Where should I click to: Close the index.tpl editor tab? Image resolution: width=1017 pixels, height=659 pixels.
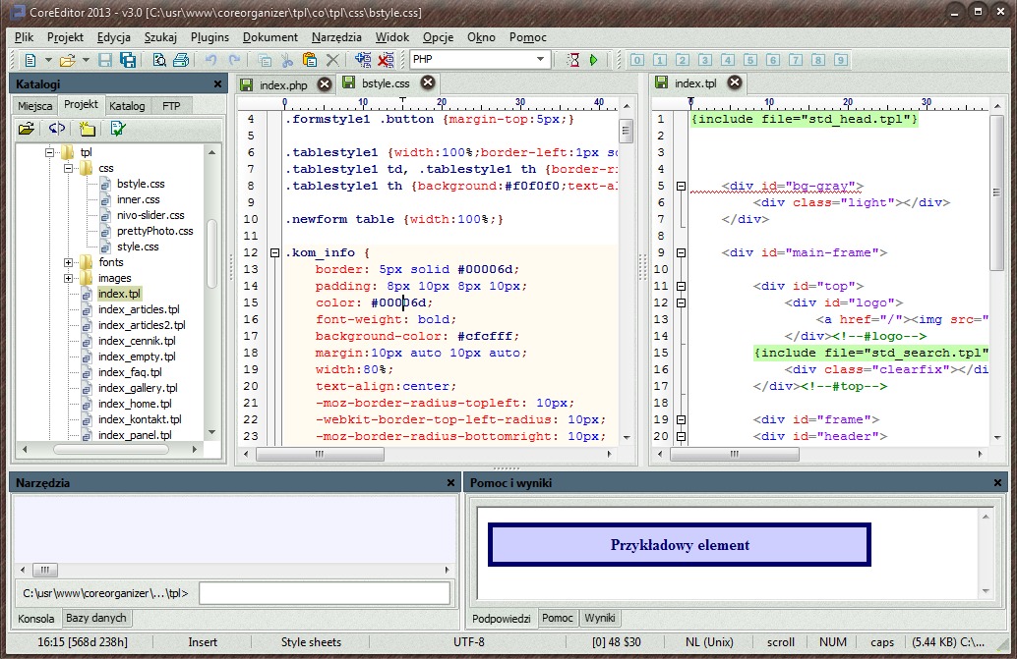pos(734,82)
